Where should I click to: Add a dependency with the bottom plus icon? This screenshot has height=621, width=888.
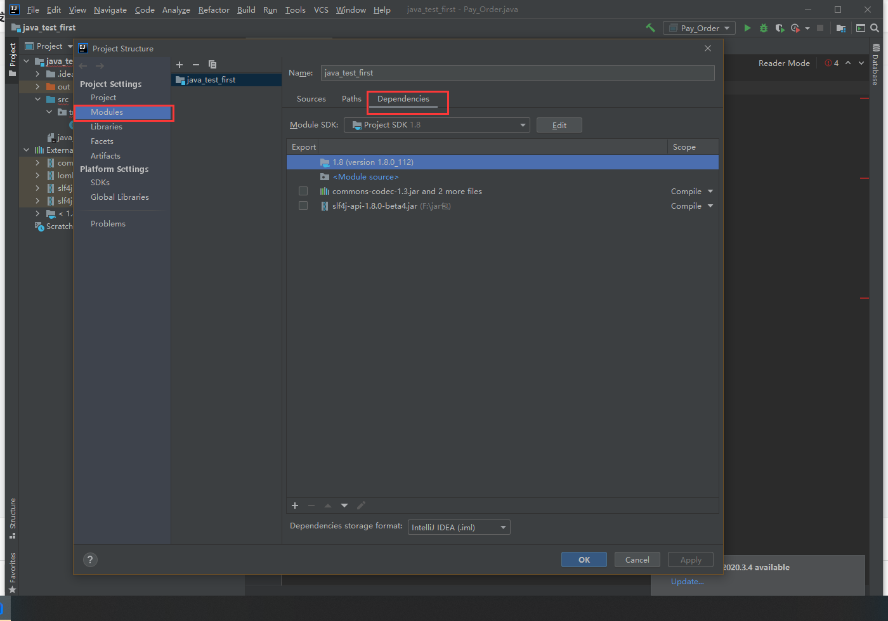tap(295, 506)
